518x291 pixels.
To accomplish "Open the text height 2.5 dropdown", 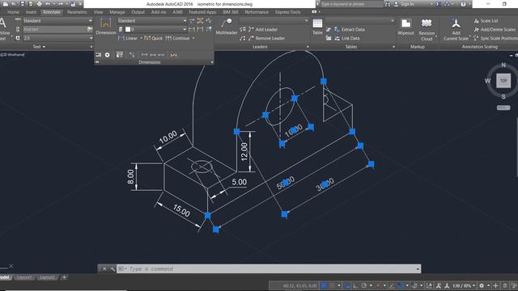I will 57,38.
